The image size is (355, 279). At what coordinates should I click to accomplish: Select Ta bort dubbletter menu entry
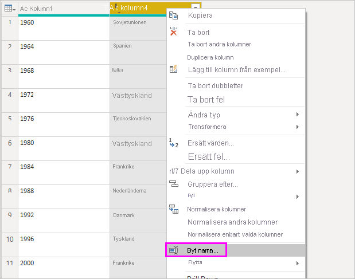(216, 86)
